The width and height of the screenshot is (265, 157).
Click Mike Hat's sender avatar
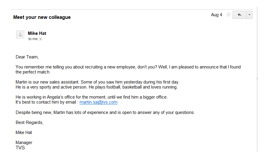coord(20,35)
